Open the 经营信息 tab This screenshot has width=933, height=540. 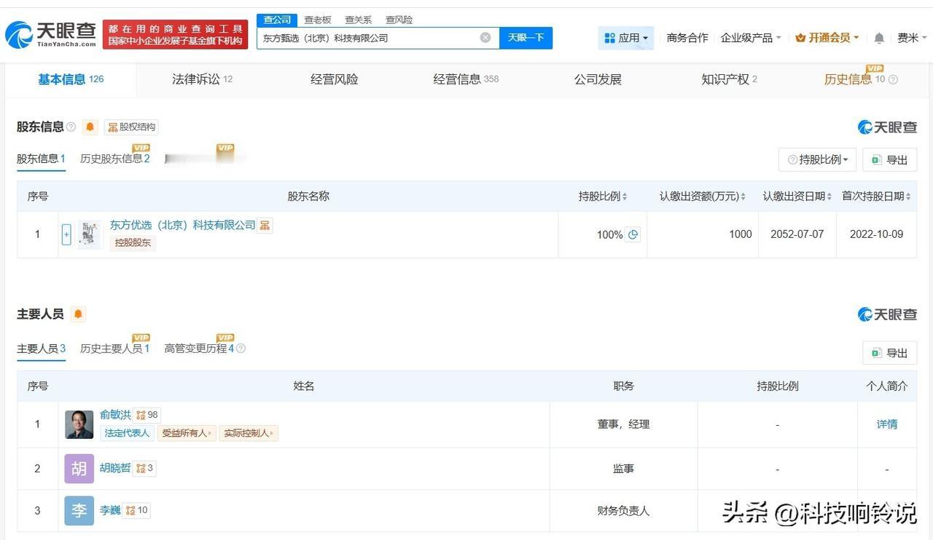click(x=466, y=79)
